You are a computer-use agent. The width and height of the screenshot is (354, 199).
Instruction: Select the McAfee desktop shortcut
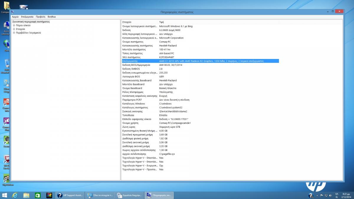click(6, 162)
